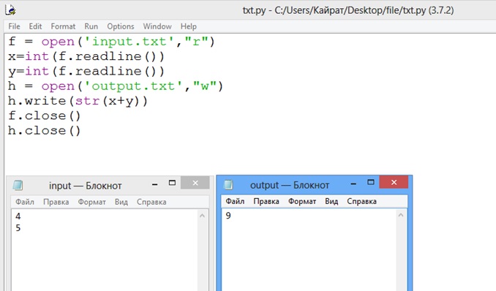
Task: Click scroll up arrow in output Notepad
Action: pyautogui.click(x=401, y=216)
